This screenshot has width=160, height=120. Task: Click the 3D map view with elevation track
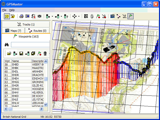click(105, 67)
